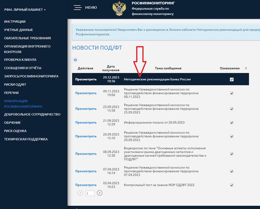Click Просмотреть for Методические рекомендации Банка России
Screen dimensions: 260x209
[x=86, y=79]
